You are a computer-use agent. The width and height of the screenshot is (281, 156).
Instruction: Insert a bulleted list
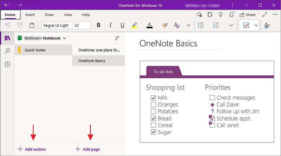click(201, 25)
